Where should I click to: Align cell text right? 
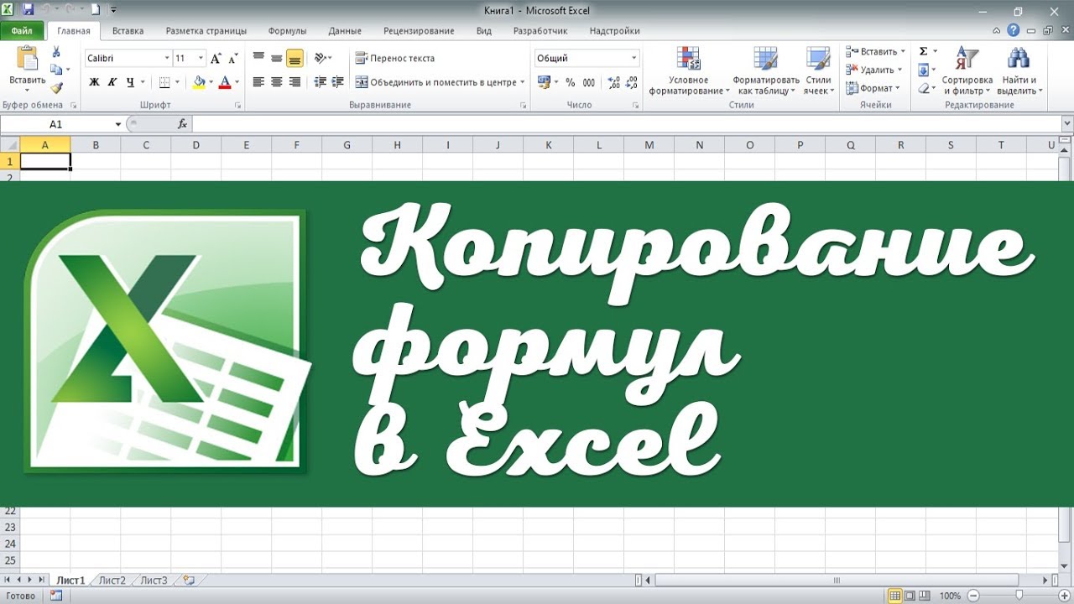click(x=295, y=82)
